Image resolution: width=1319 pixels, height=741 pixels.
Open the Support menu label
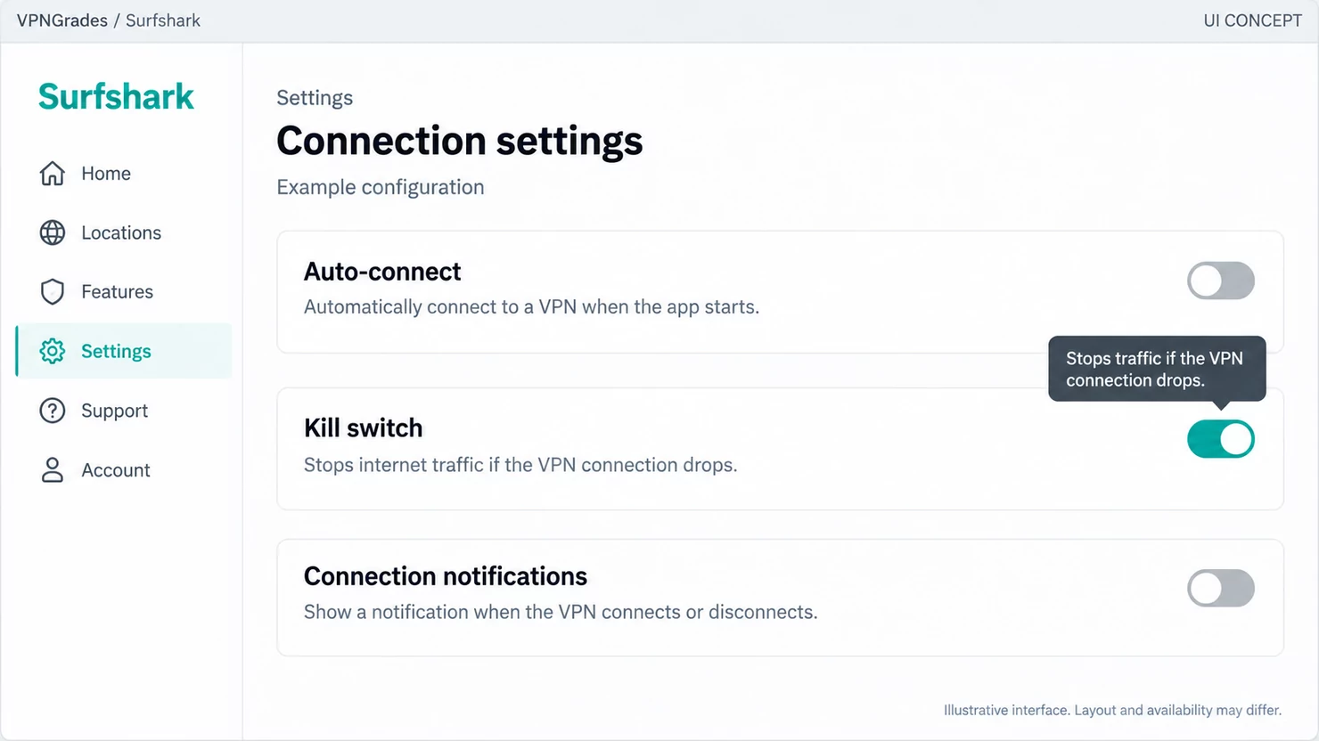(114, 411)
